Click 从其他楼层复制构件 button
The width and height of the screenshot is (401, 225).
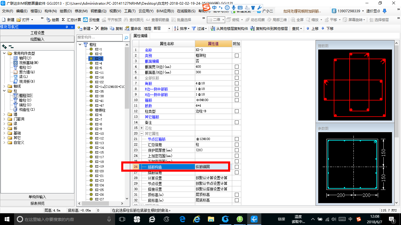(x=229, y=28)
